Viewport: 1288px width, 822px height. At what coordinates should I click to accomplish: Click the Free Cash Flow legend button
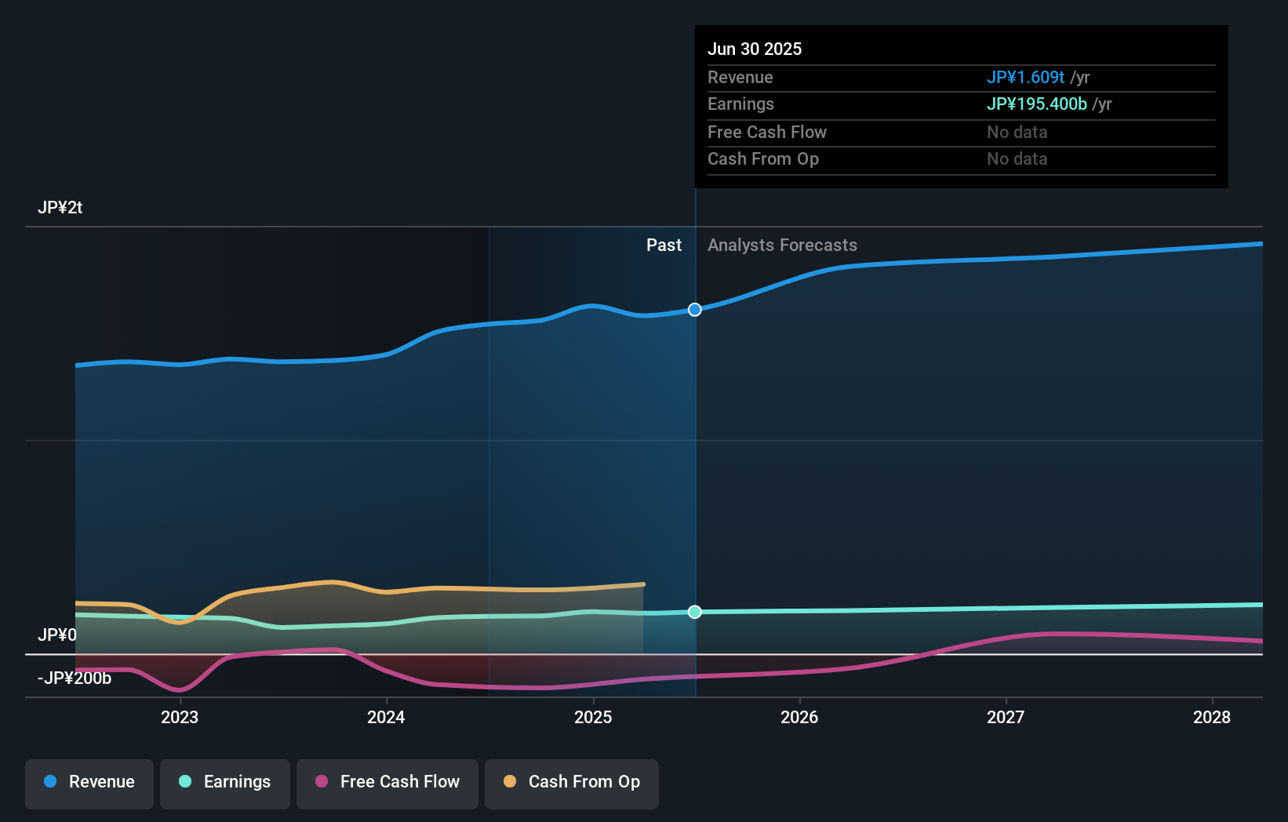[x=387, y=782]
